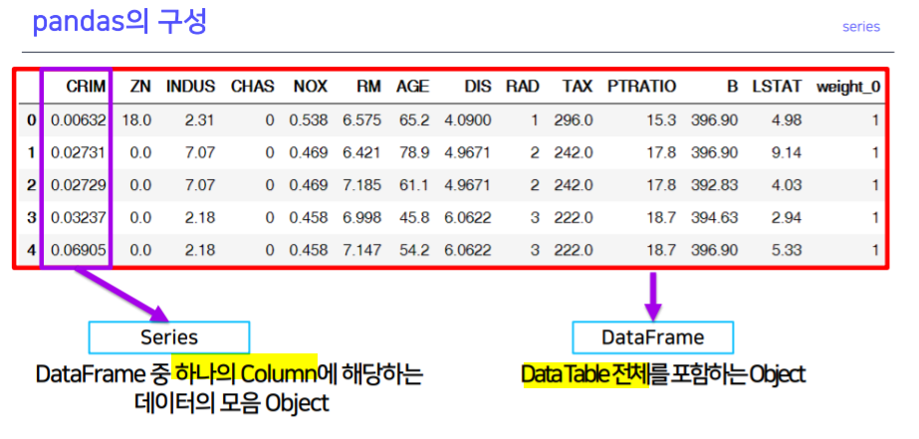919x439 pixels.
Task: Select the weight_0 column header
Action: coord(848,87)
